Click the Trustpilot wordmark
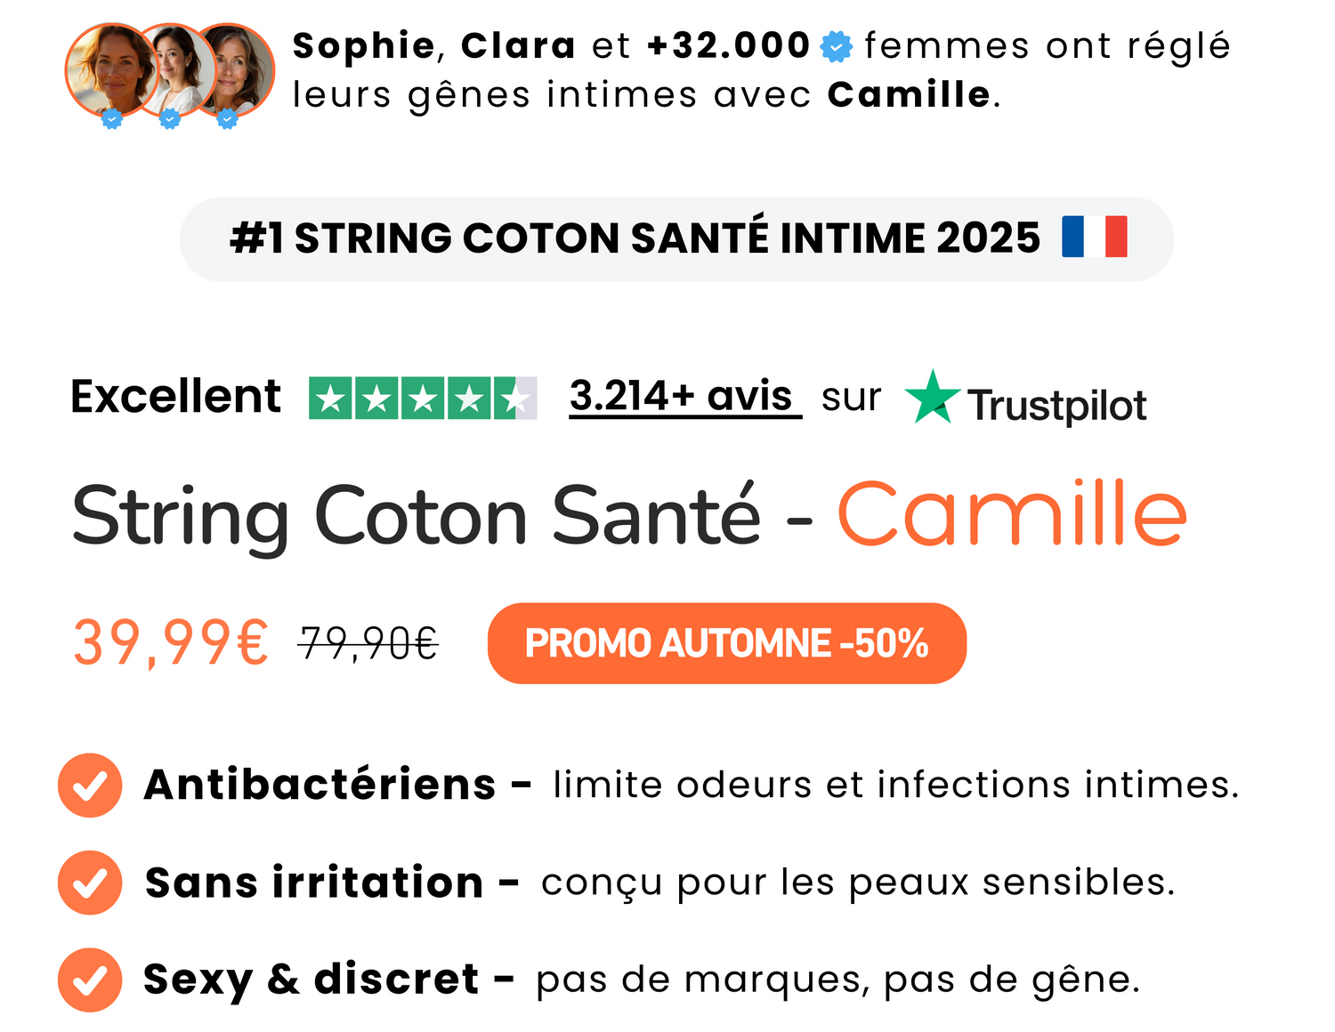 (x=1056, y=406)
